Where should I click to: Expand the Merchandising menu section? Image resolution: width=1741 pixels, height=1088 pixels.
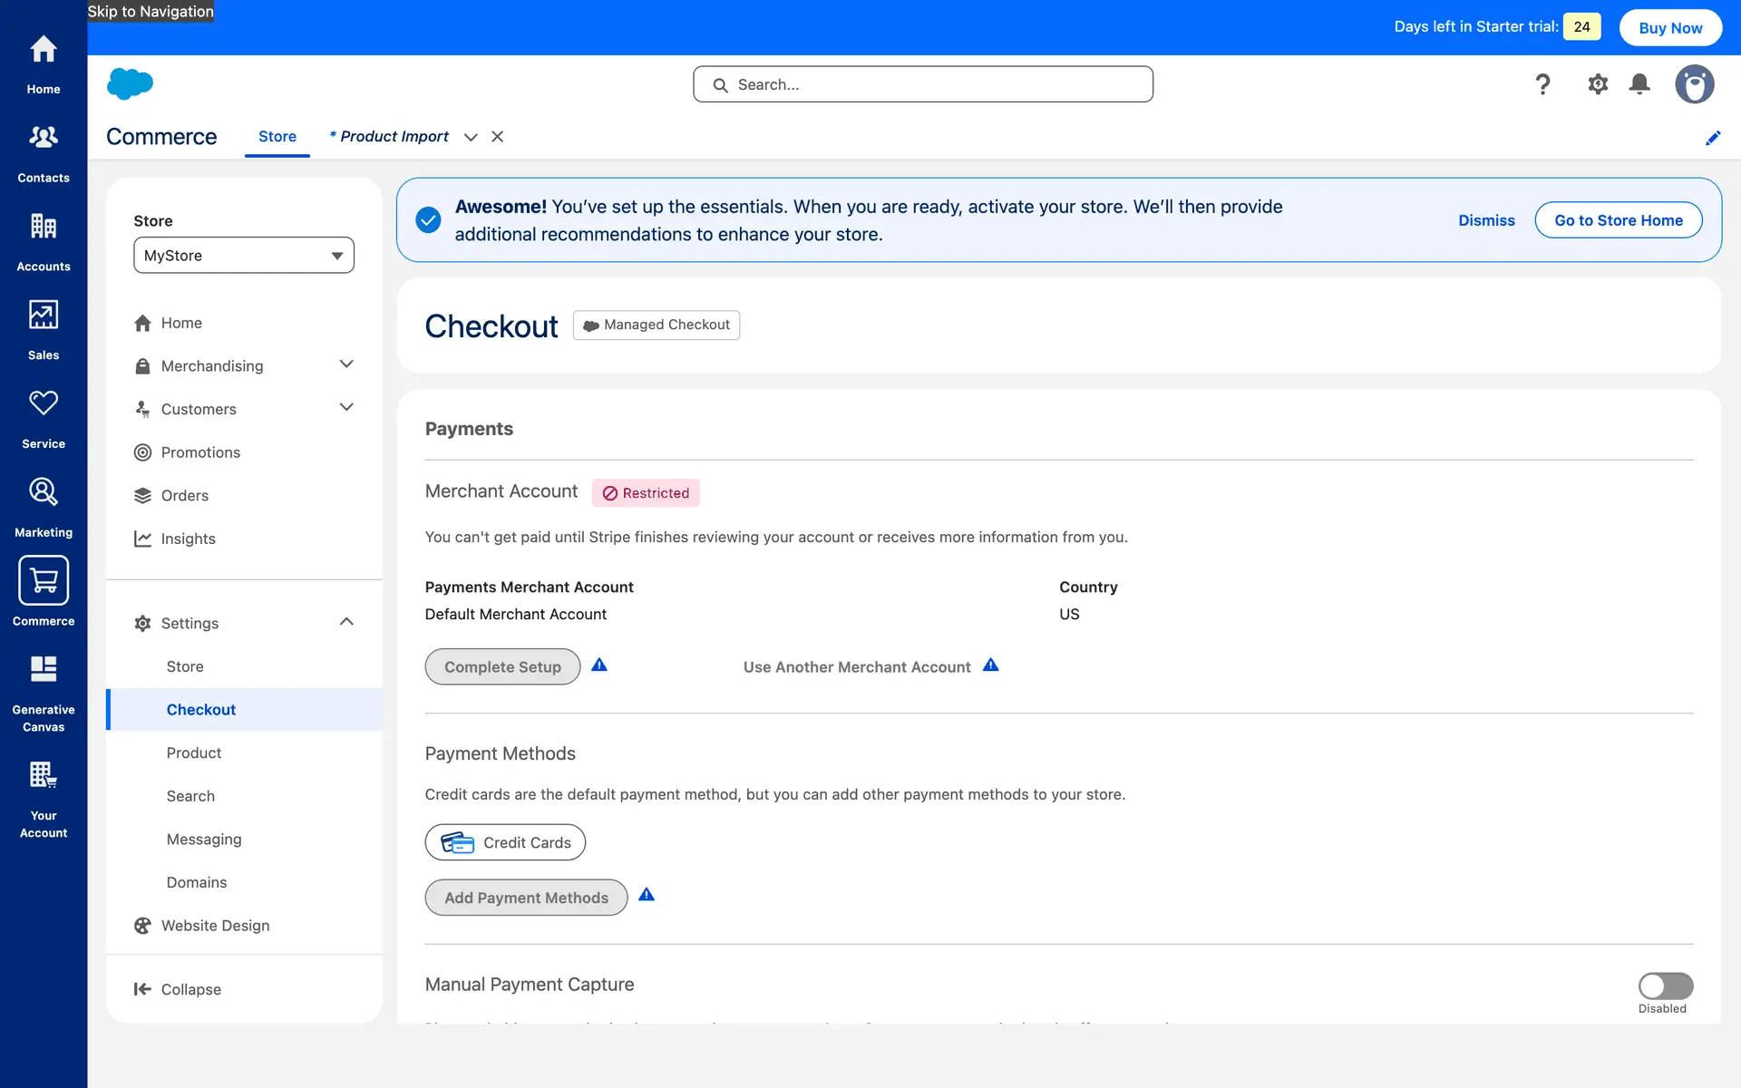click(345, 364)
